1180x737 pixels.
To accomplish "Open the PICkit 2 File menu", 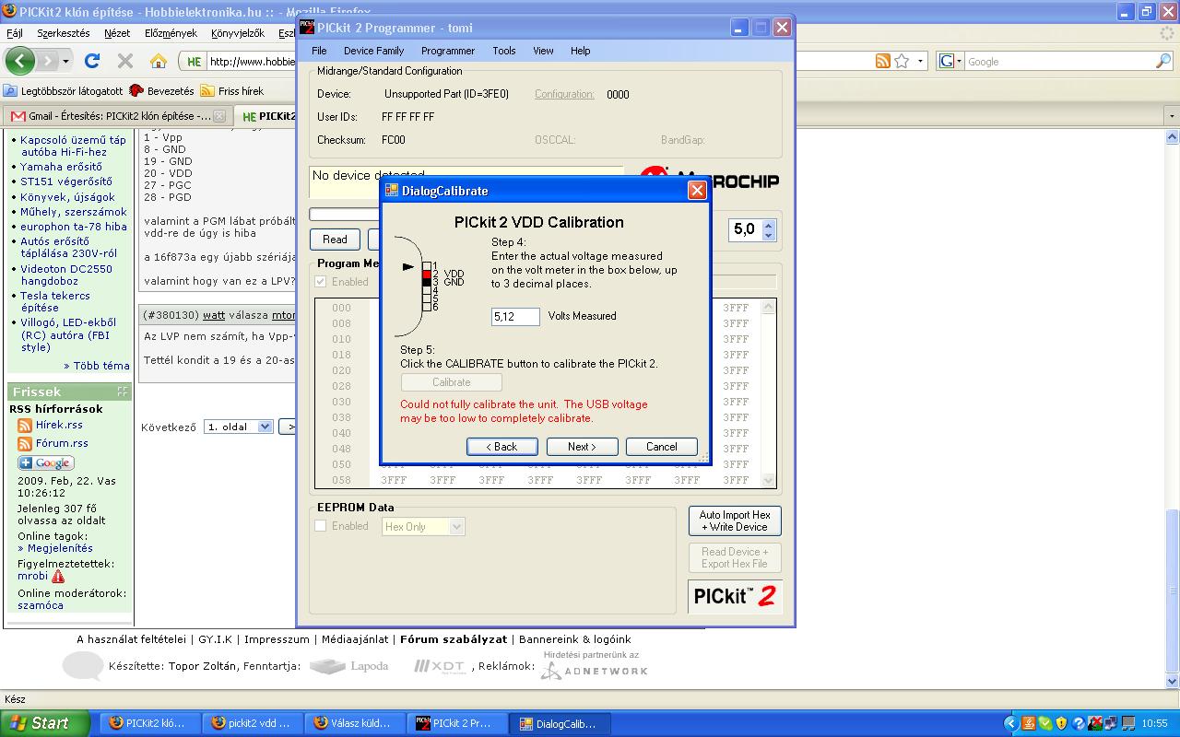I will [x=319, y=51].
